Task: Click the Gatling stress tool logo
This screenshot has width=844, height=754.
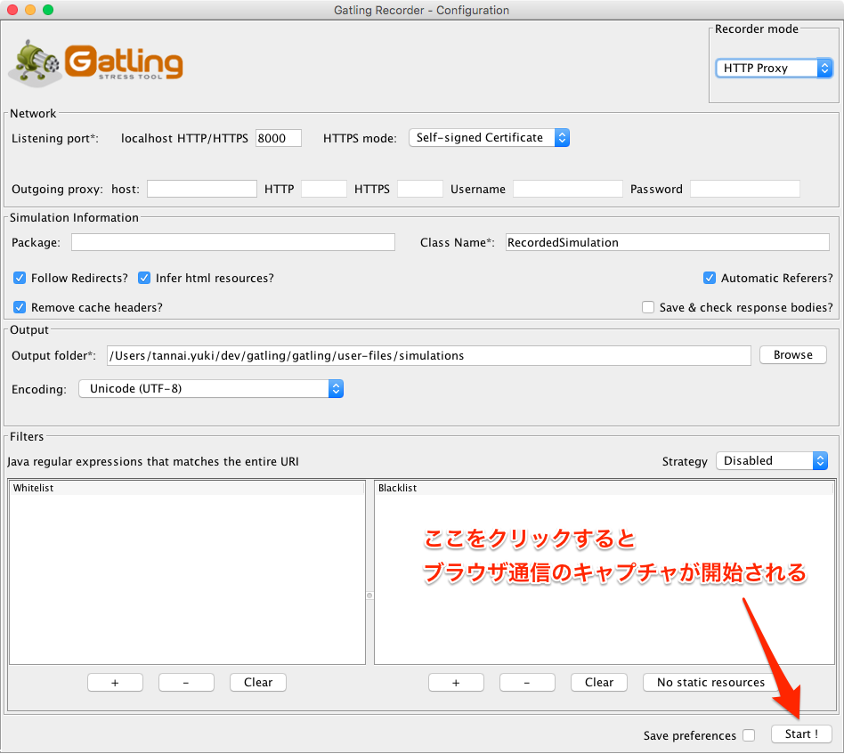Action: click(96, 63)
